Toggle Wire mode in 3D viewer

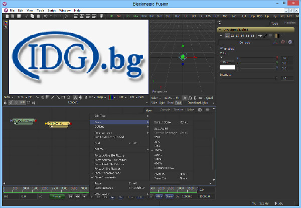pos(154,103)
